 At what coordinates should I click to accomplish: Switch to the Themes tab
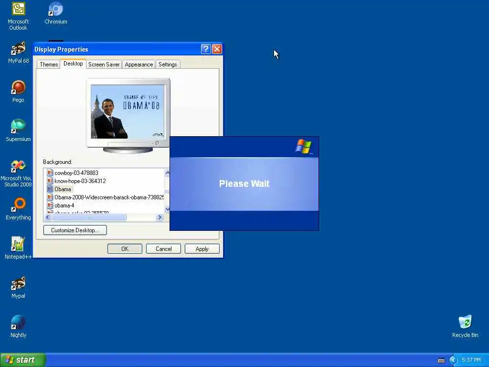click(x=49, y=65)
